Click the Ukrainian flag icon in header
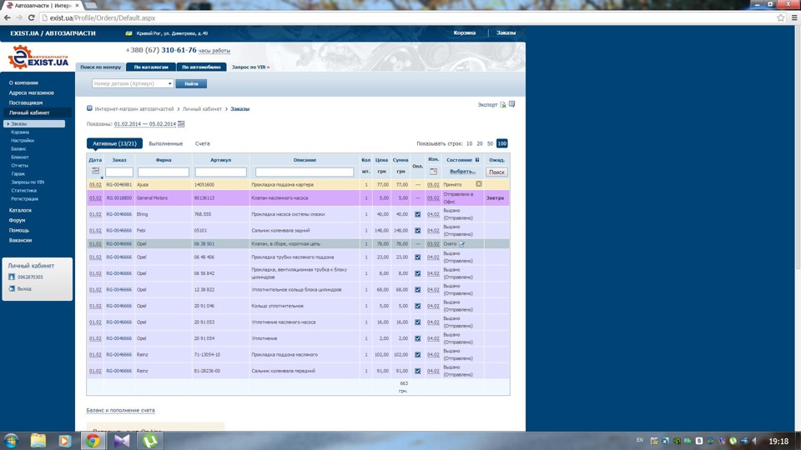 coord(128,33)
